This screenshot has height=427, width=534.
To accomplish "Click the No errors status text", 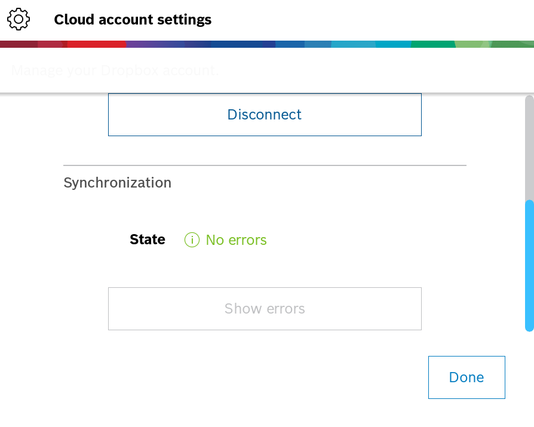I will tap(236, 240).
